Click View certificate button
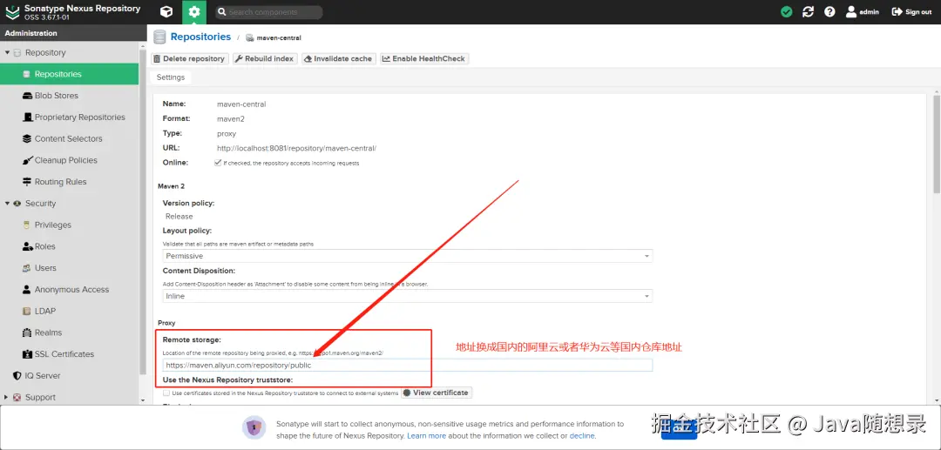This screenshot has width=941, height=450. pyautogui.click(x=437, y=393)
